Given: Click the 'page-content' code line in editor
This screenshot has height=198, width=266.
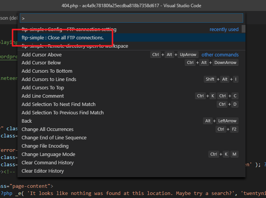Looking at the screenshot, I should tap(27, 186).
